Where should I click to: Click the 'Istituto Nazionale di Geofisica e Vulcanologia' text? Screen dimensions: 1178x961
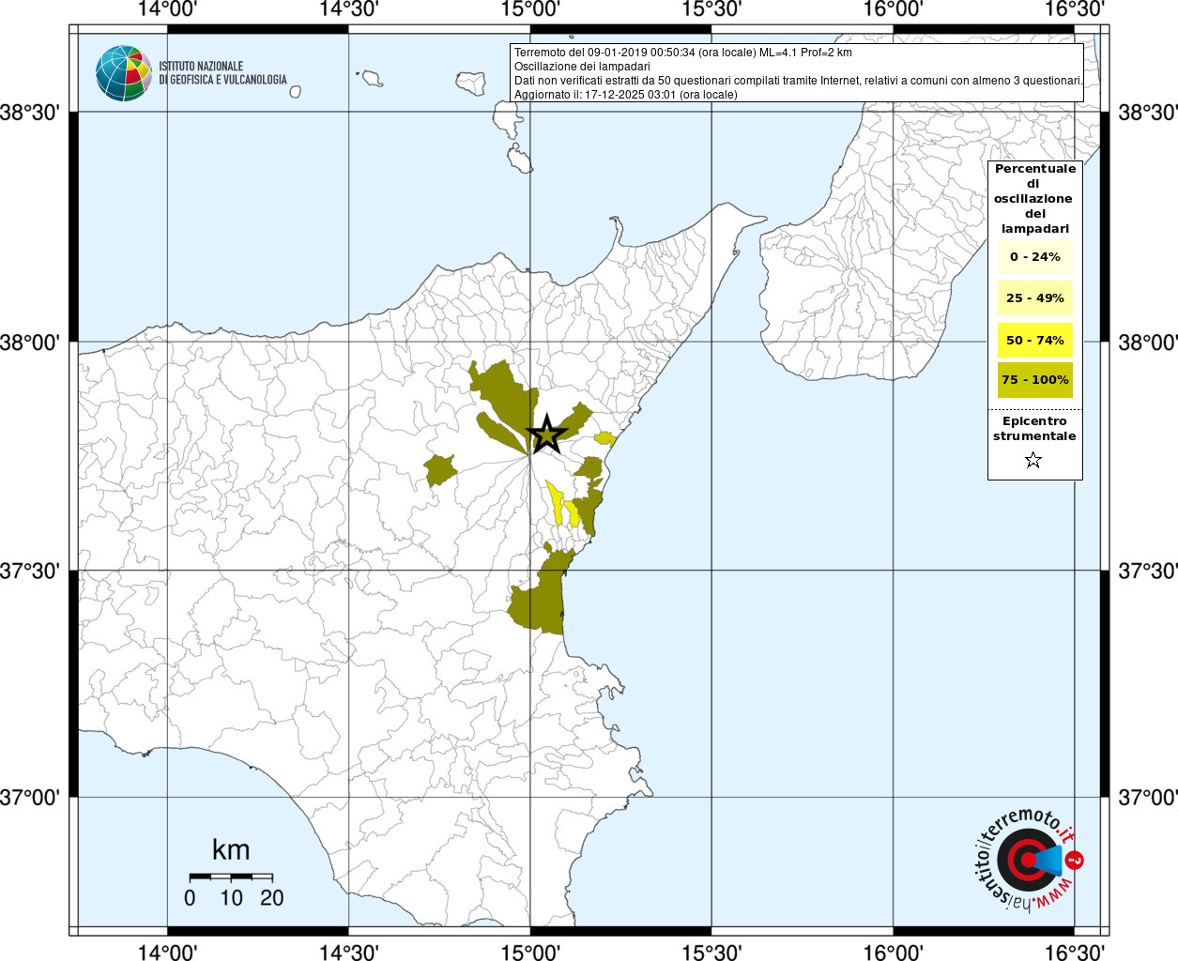point(222,73)
